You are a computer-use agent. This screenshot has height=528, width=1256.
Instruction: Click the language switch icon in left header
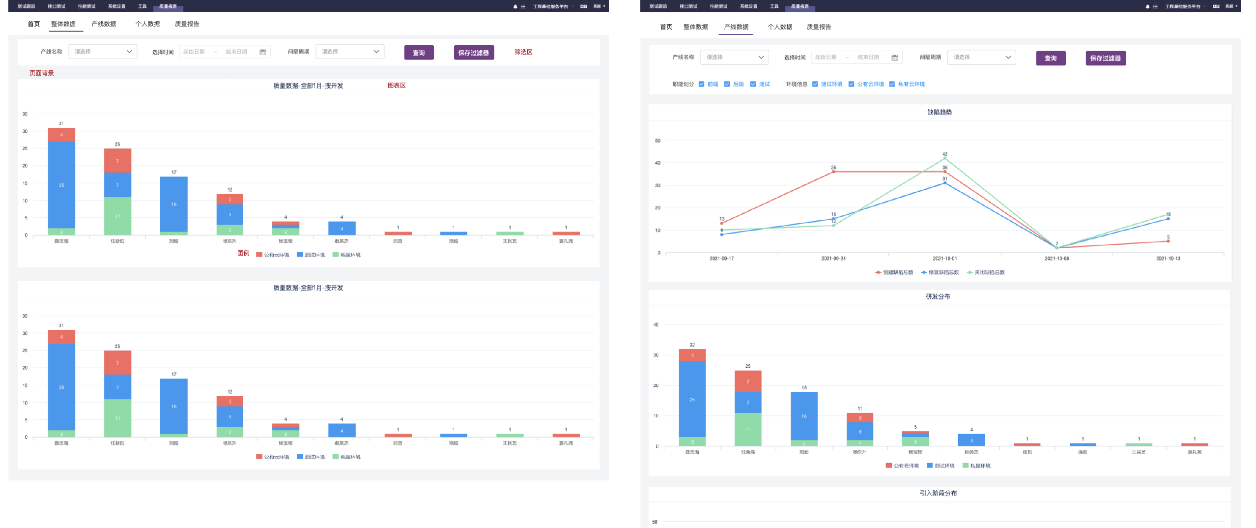click(x=583, y=6)
